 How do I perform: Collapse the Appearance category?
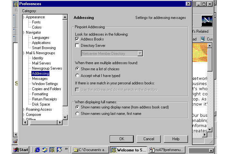(x=23, y=17)
